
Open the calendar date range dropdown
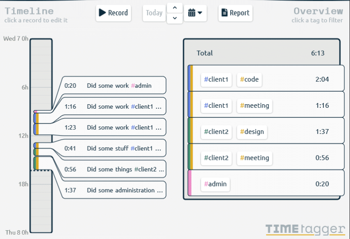click(195, 13)
